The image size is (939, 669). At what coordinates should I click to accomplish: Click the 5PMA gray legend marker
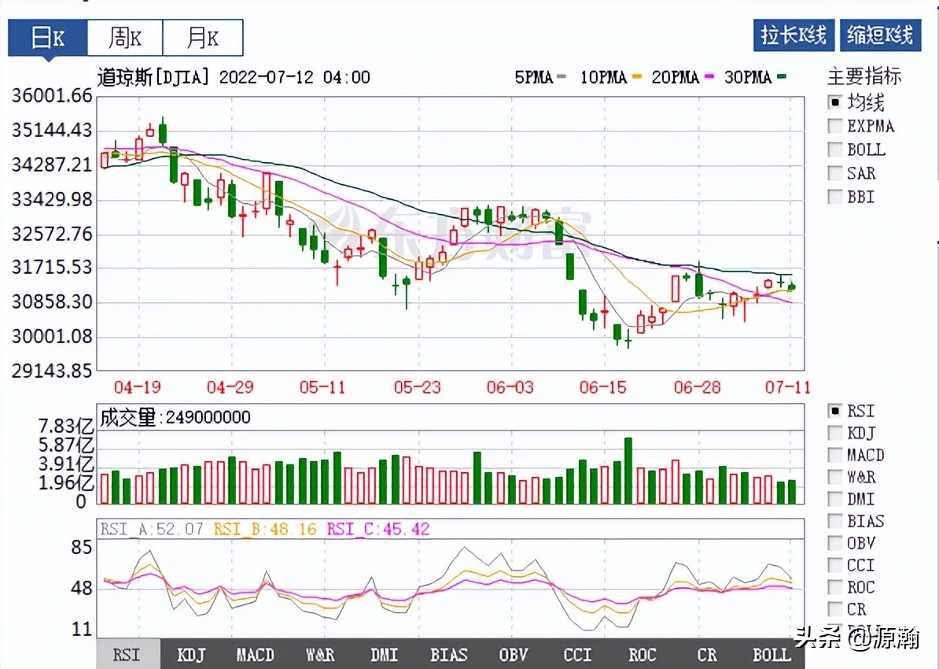pos(562,76)
